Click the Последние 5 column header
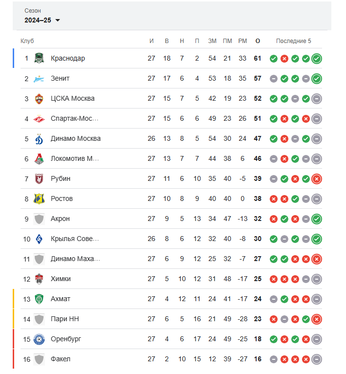 [293, 41]
